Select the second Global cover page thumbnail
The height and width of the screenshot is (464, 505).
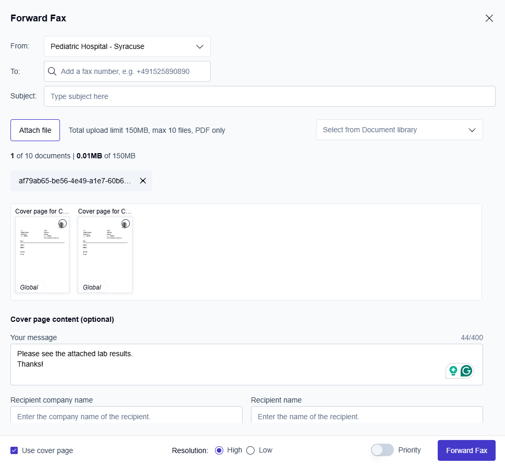(105, 255)
